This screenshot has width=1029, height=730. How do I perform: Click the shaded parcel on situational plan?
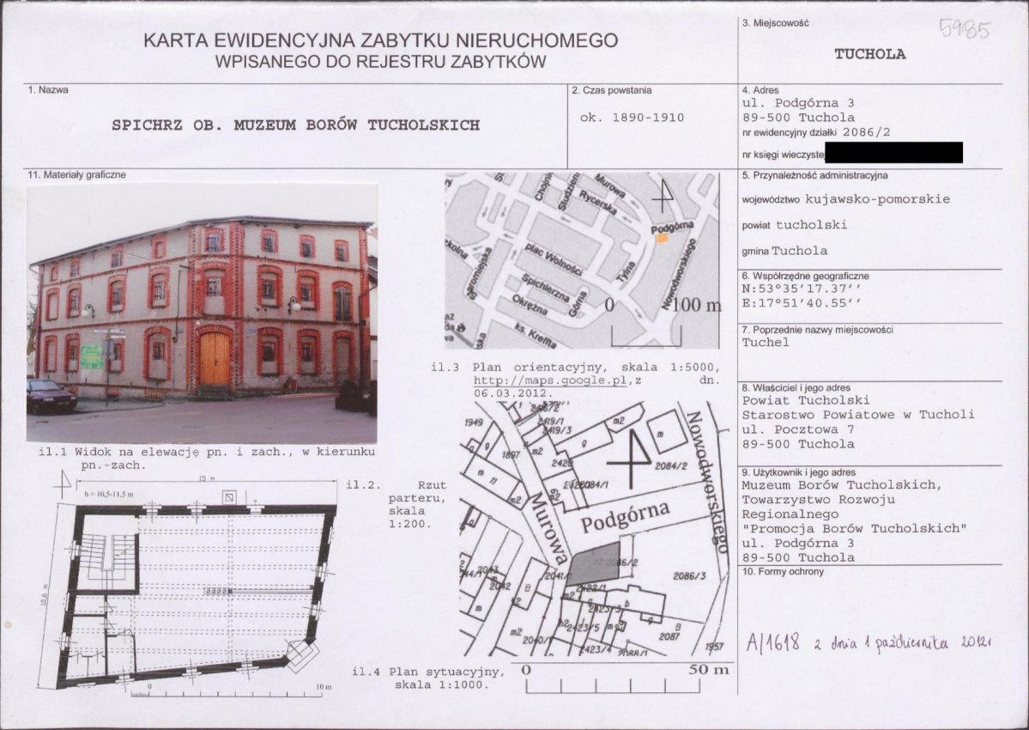click(594, 564)
